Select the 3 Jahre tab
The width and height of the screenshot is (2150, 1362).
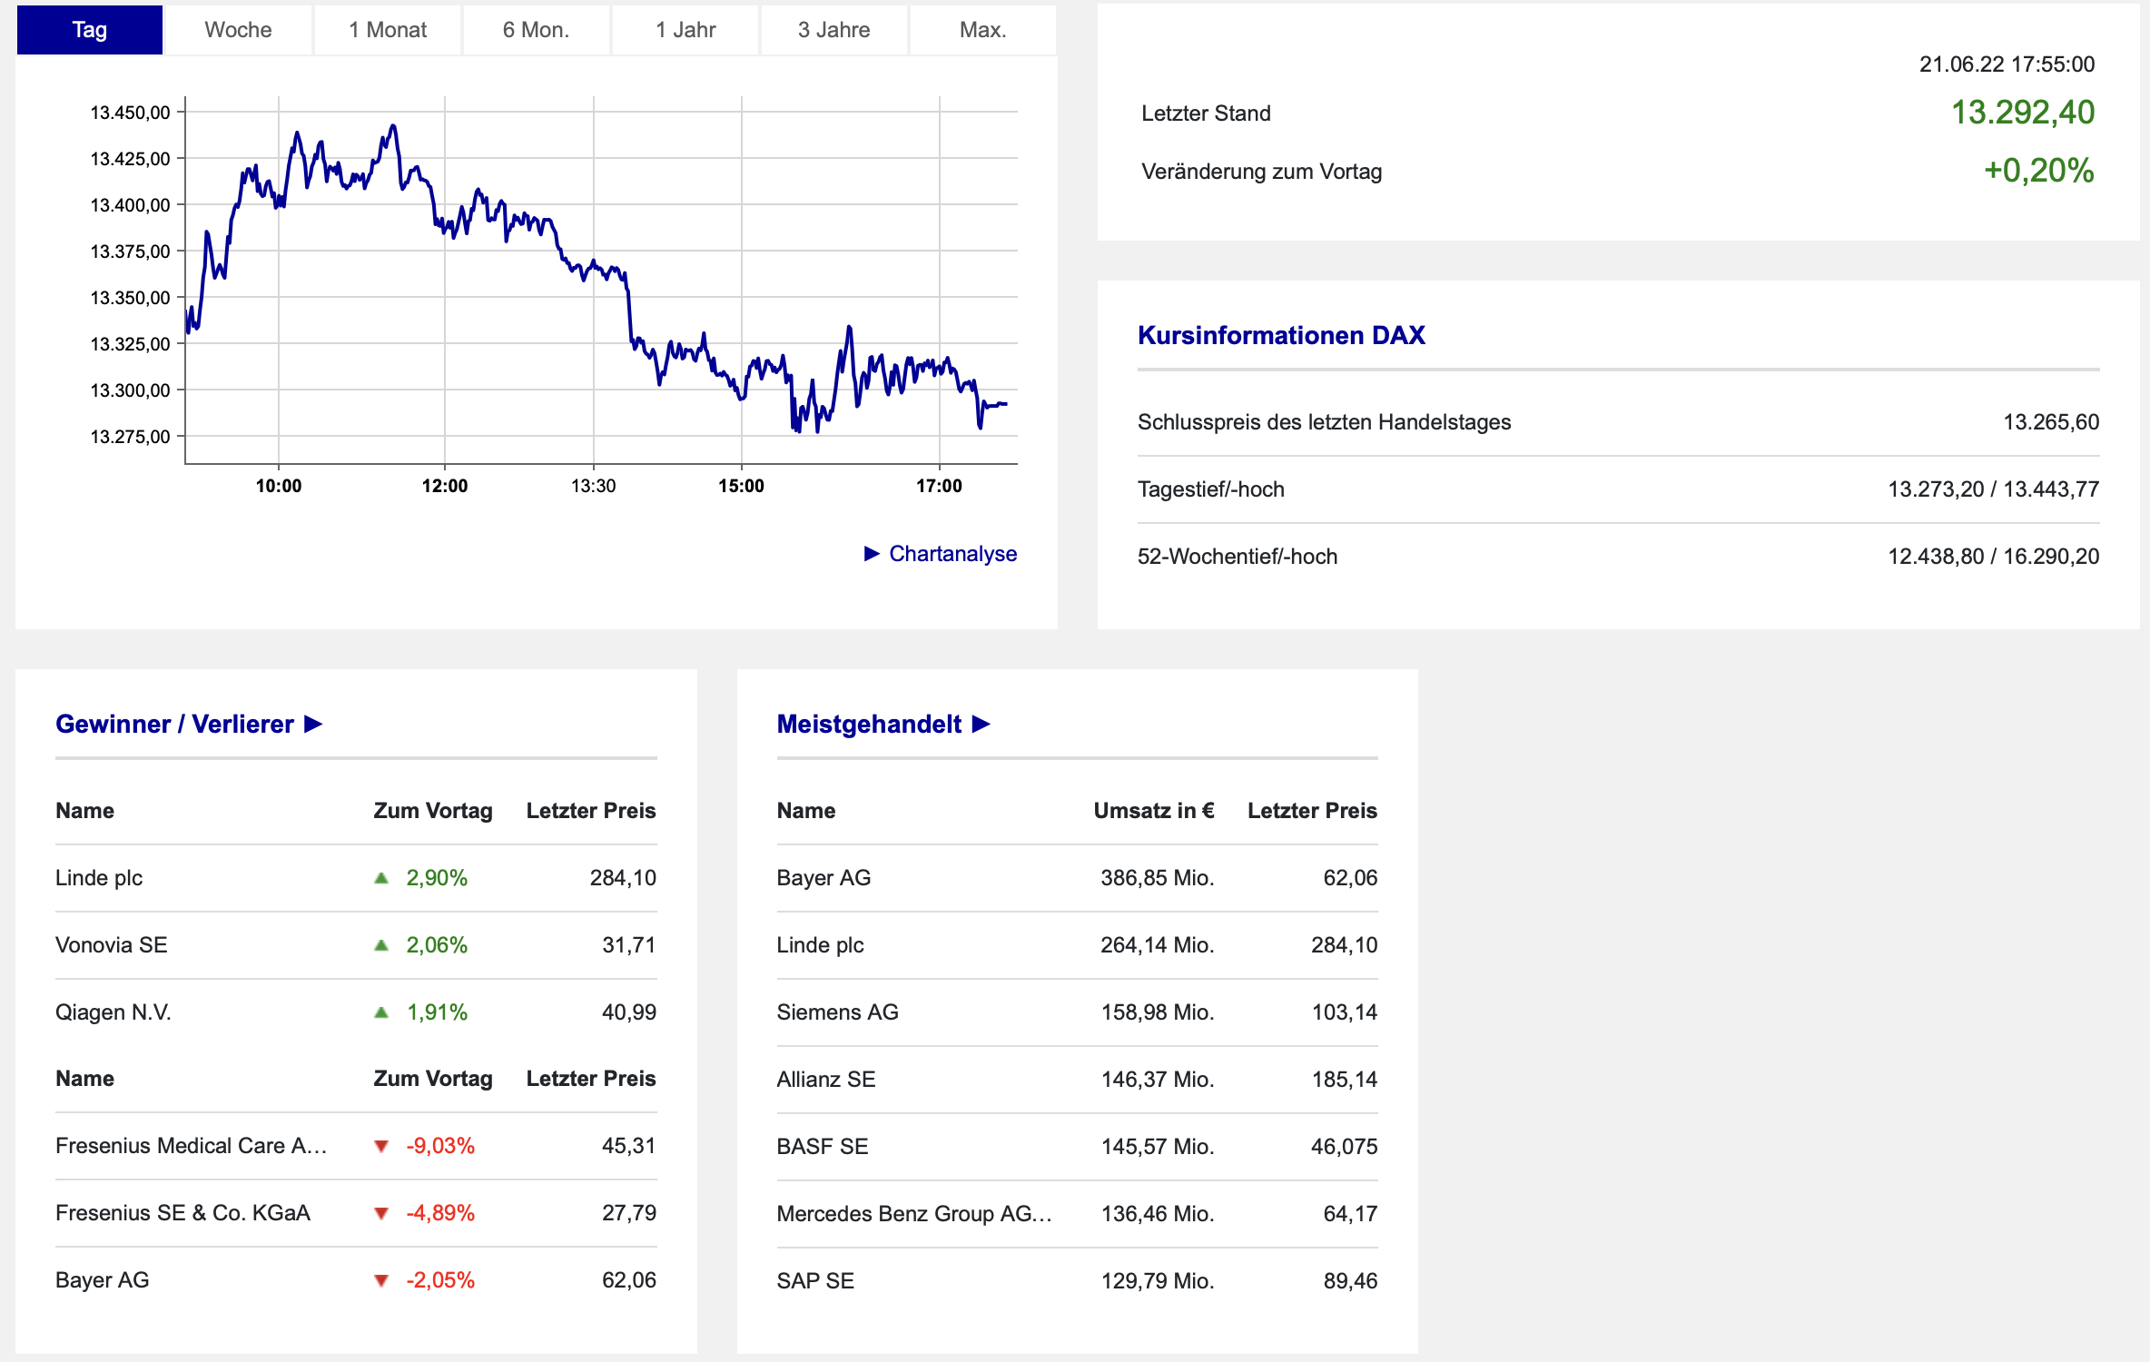click(833, 30)
